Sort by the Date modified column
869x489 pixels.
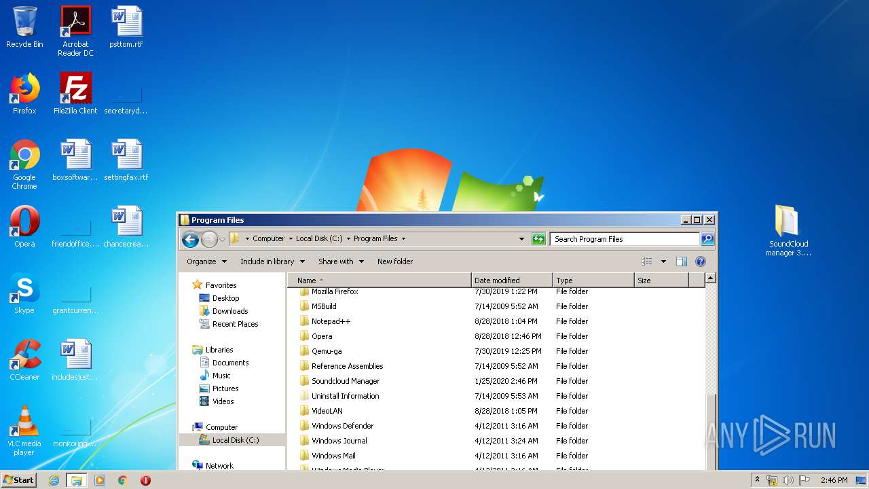click(512, 280)
